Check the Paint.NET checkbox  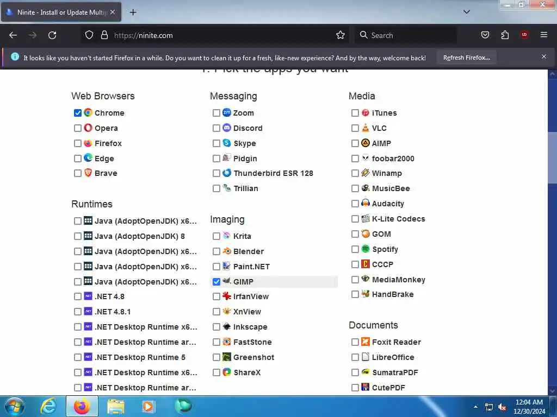point(216,266)
